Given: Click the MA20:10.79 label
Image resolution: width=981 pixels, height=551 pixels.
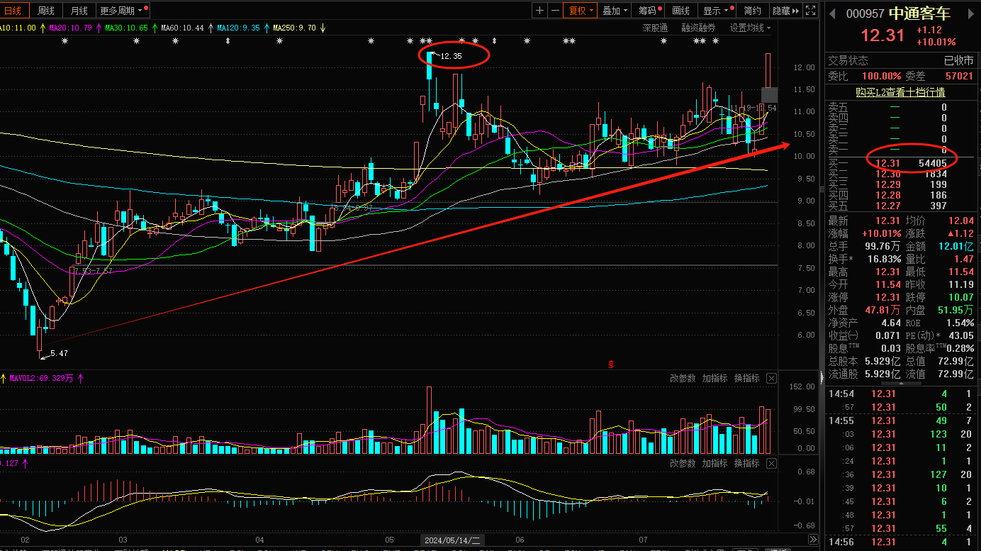Looking at the screenshot, I should [71, 28].
